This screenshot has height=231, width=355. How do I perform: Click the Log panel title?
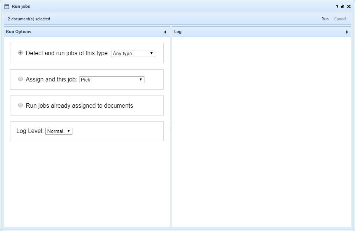178,32
